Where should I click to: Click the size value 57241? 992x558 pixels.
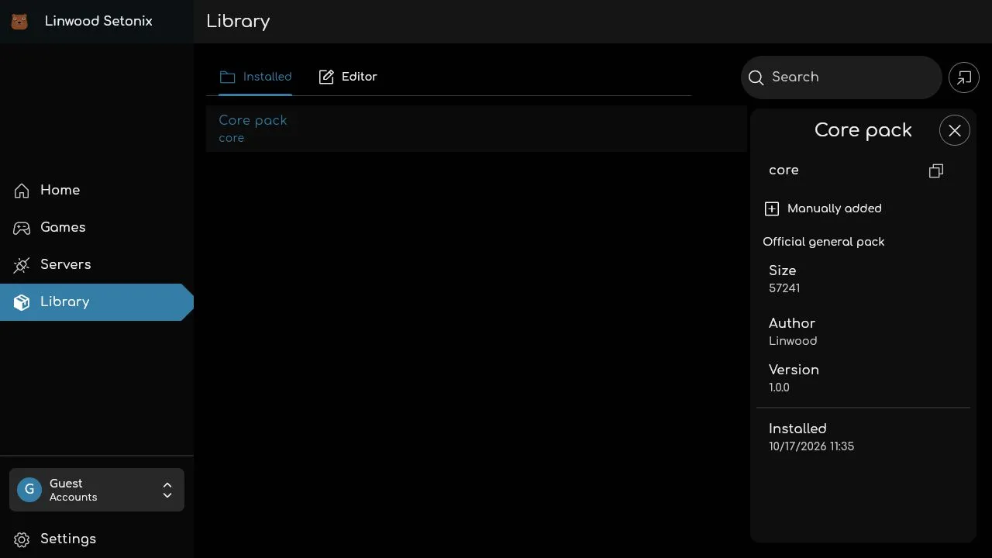[x=784, y=288]
